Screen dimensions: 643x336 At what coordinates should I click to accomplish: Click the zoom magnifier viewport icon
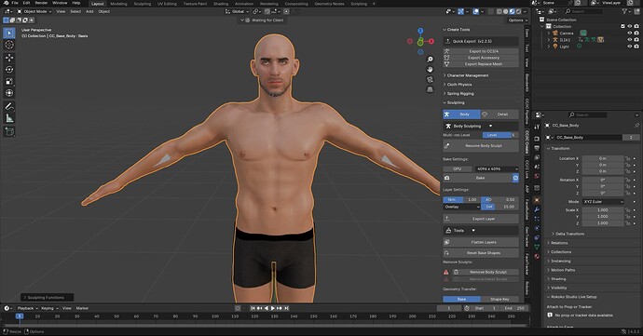pyautogui.click(x=430, y=60)
